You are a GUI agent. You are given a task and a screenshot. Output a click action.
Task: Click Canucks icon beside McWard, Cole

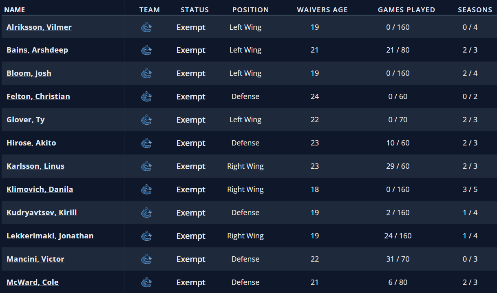(146, 282)
